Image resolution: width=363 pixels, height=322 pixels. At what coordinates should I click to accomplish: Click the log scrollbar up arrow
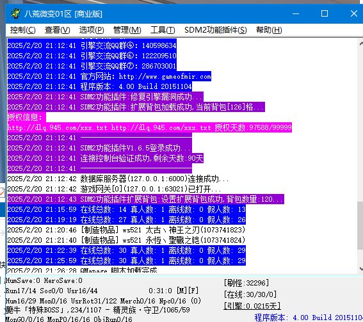click(360, 44)
